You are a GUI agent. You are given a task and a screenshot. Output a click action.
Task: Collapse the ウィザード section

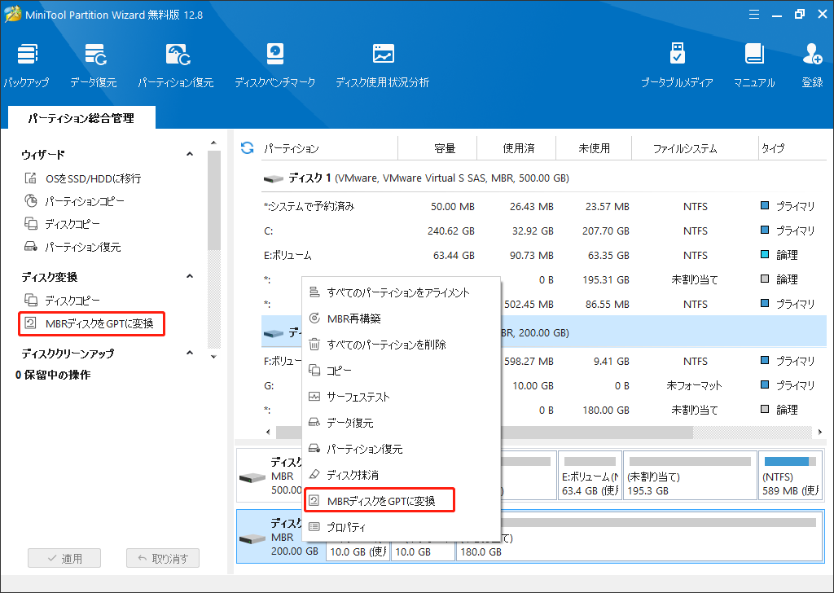189,154
